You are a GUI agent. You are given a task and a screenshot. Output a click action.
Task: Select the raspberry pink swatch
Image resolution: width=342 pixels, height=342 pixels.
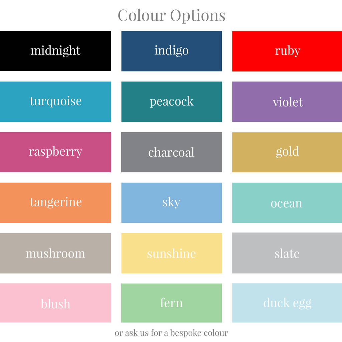point(55,152)
